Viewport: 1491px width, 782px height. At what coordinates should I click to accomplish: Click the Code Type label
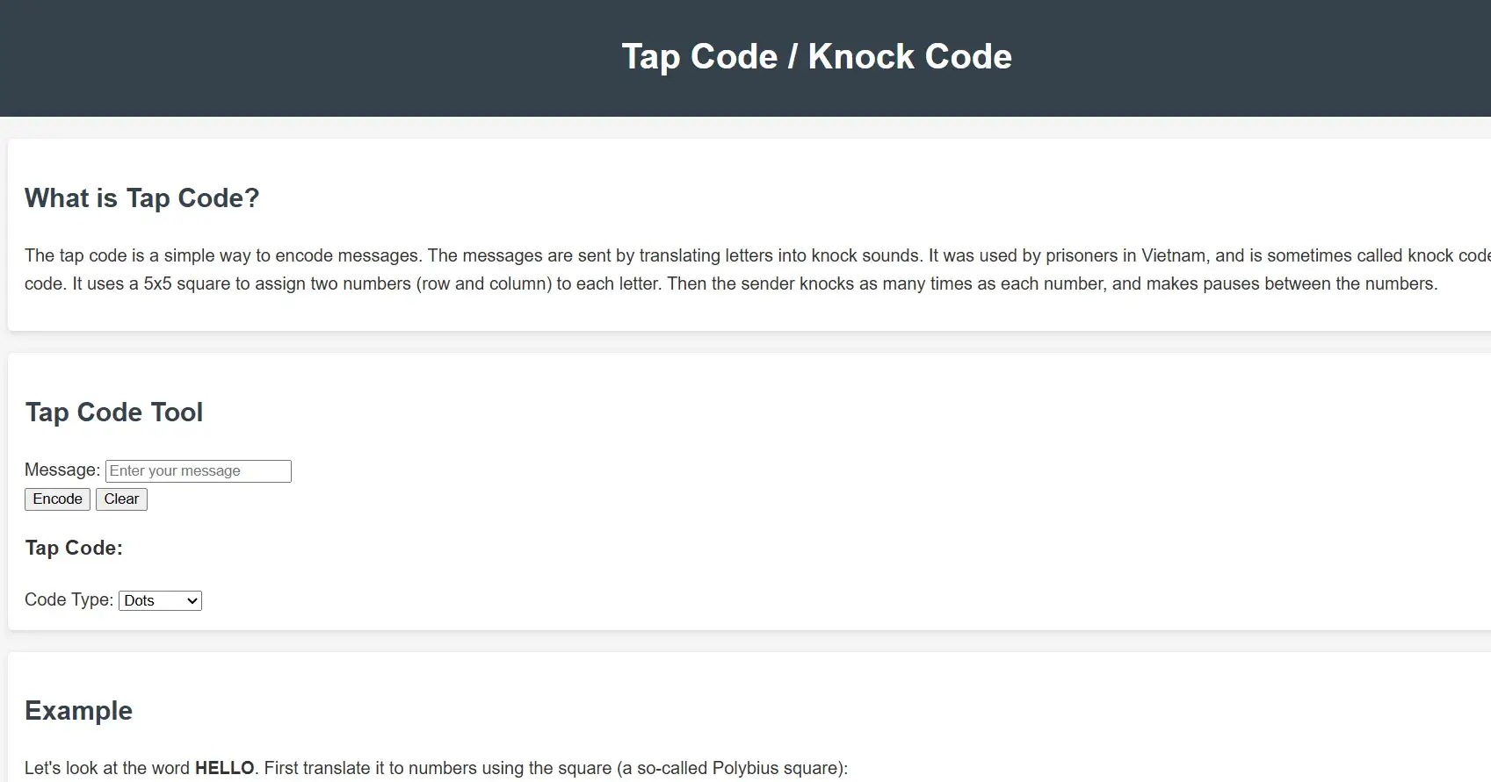[69, 599]
